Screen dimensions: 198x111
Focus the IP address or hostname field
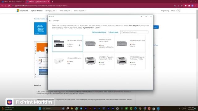[134, 32]
